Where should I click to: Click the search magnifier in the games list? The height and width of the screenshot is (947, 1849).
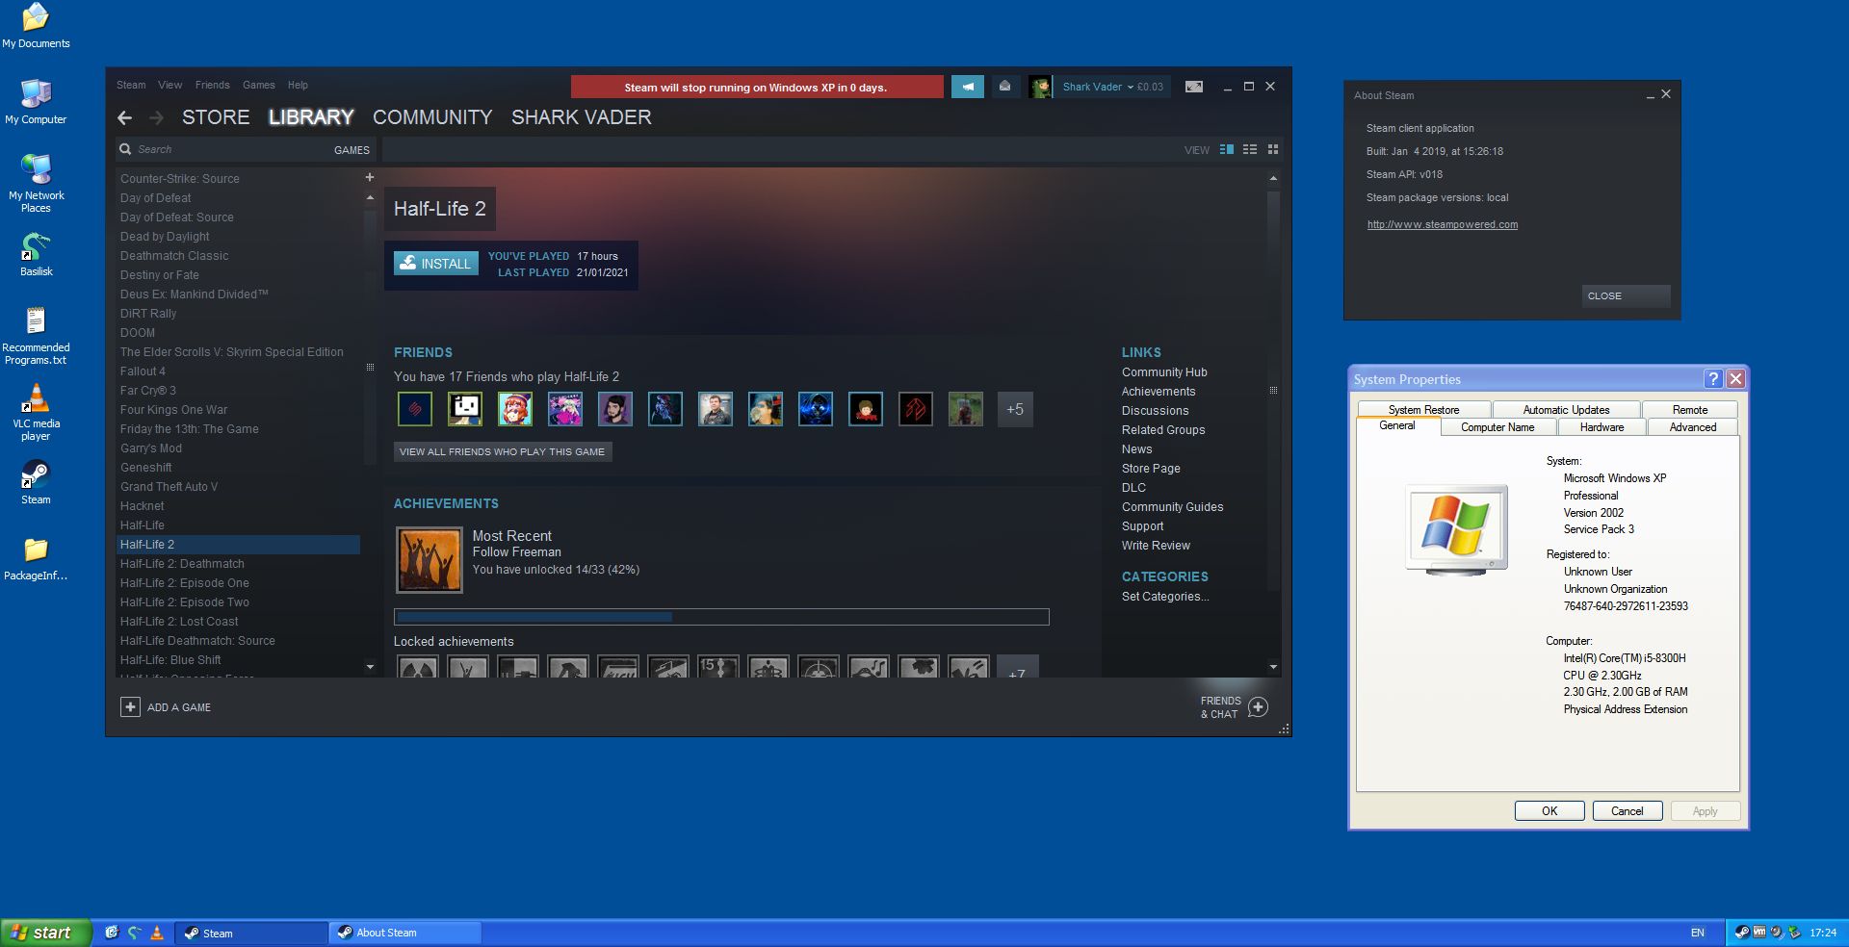pyautogui.click(x=125, y=149)
